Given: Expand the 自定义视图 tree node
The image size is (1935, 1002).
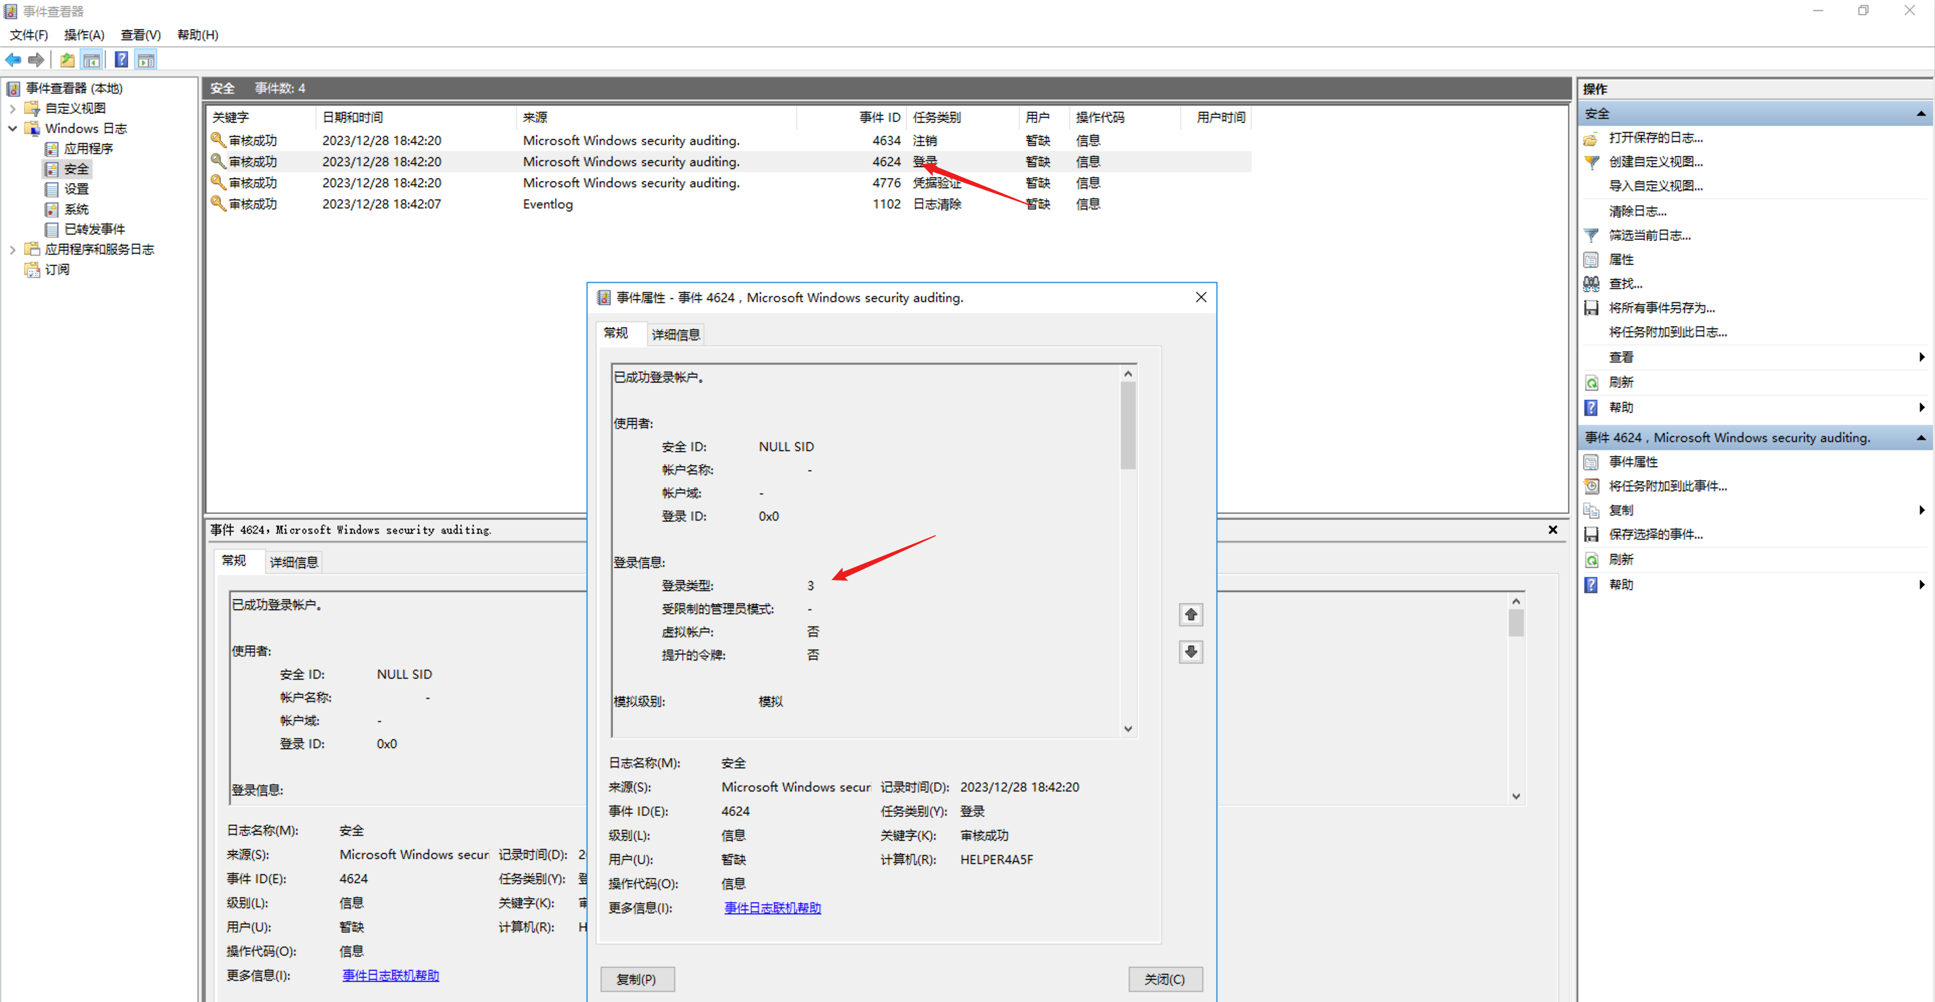Looking at the screenshot, I should pyautogui.click(x=12, y=109).
